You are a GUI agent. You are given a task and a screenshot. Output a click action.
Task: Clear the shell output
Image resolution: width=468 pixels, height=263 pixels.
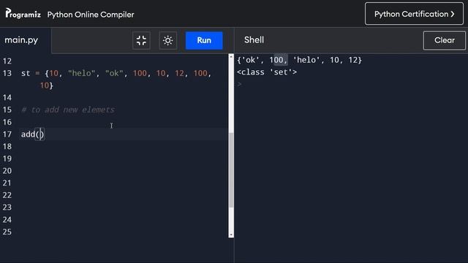(444, 40)
